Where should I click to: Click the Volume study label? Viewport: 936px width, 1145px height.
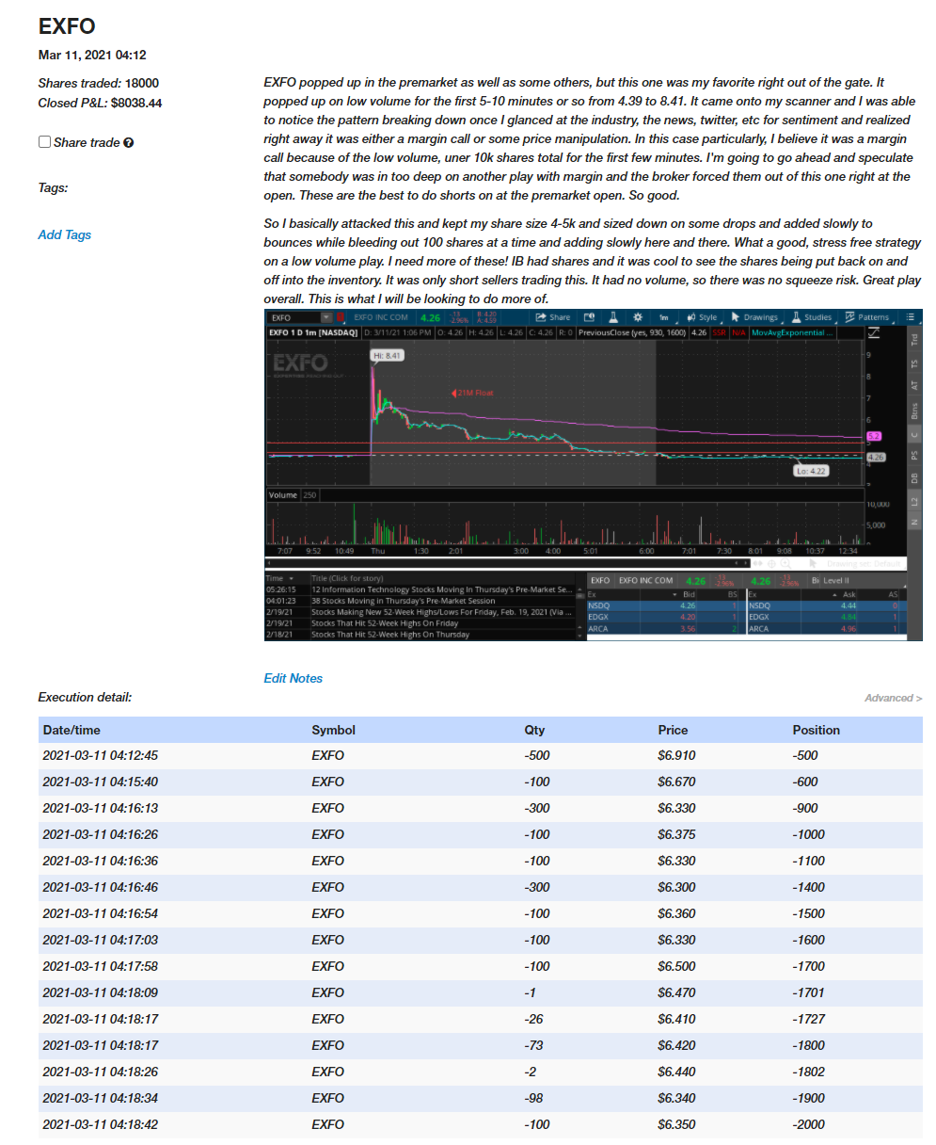tap(283, 494)
